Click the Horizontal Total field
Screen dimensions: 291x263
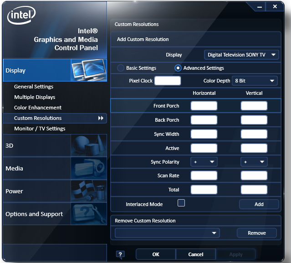pos(204,190)
